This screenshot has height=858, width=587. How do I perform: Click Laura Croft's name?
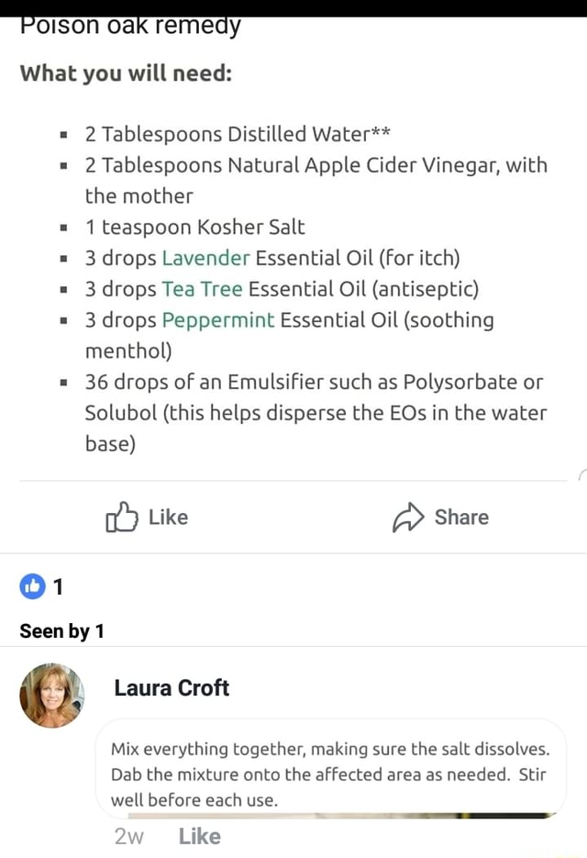[171, 687]
